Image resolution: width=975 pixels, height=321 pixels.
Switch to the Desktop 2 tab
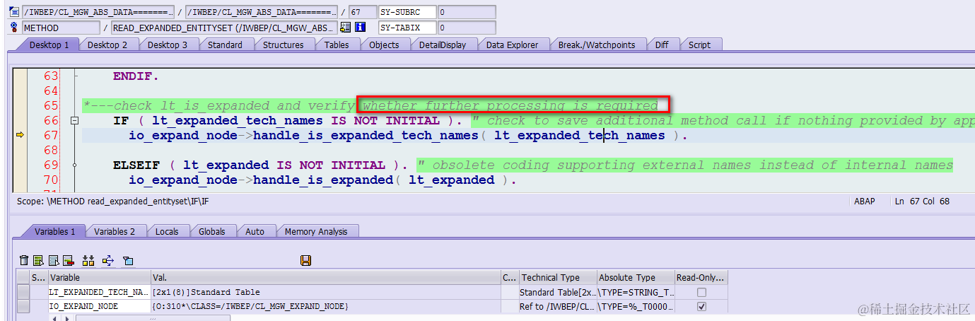click(x=108, y=45)
